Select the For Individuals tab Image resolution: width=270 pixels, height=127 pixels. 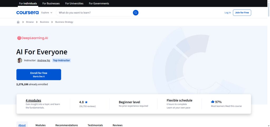(x=28, y=3)
